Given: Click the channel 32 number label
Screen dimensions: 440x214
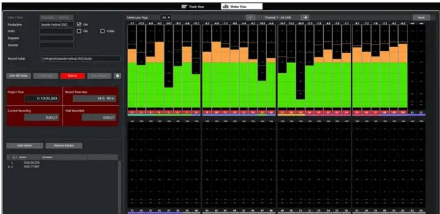Looking at the screenshot, I should pos(421,112).
